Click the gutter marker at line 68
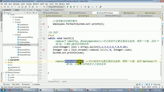The height and width of the screenshot is (92, 164). tap(44, 24)
